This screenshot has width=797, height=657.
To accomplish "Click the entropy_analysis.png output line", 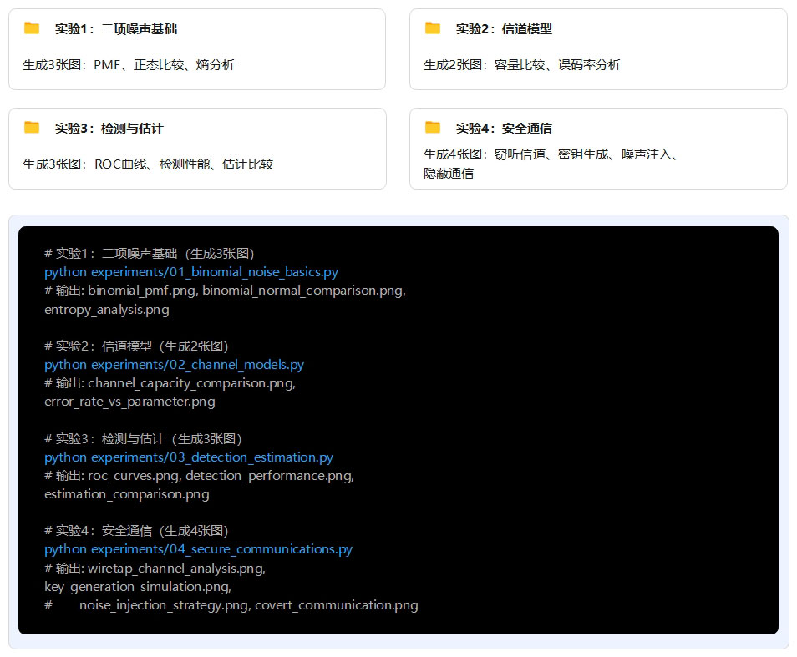I will 107,310.
